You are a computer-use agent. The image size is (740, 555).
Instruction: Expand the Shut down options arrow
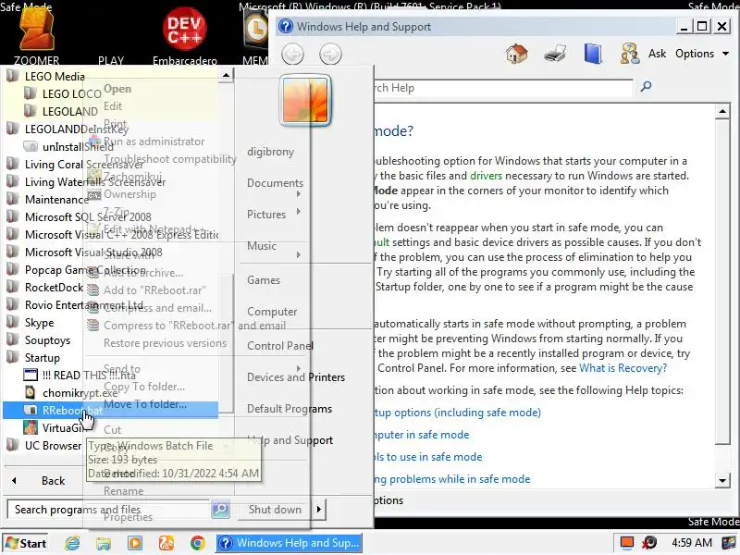pos(319,510)
